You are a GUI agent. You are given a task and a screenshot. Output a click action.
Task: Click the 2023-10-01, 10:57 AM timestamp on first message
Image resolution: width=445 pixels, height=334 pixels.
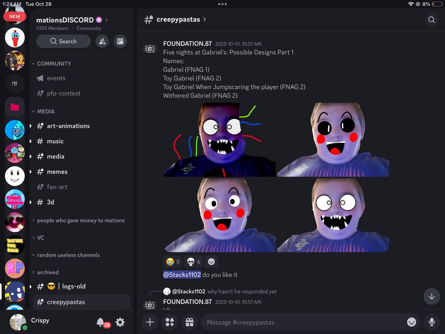pos(238,44)
